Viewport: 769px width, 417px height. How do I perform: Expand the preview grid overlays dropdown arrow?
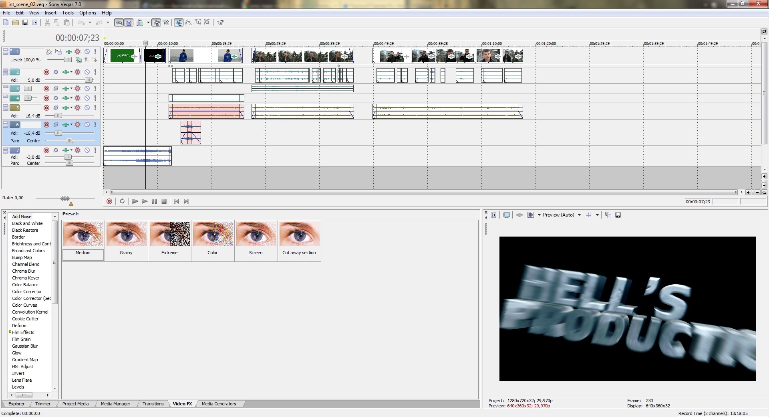tap(597, 215)
